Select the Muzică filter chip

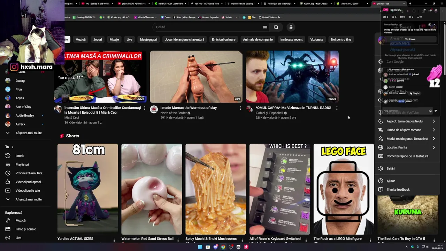point(80,39)
